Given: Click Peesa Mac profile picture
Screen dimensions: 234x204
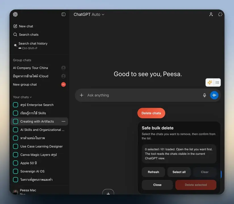Looking at the screenshot, I should (15, 192).
